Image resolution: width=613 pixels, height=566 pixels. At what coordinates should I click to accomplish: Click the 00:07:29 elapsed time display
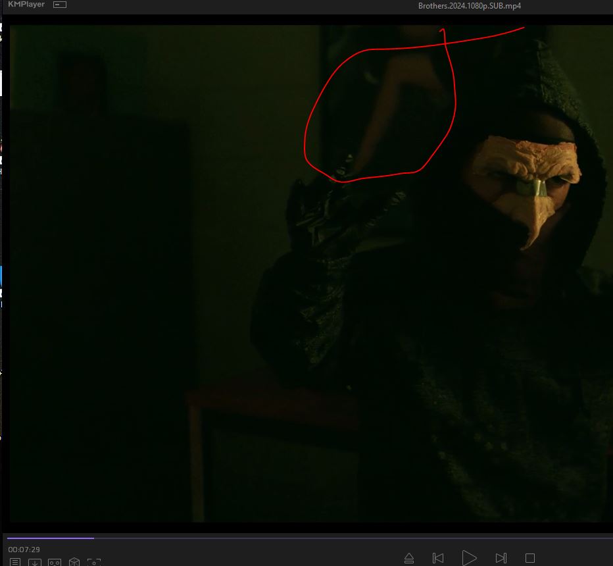[24, 550]
